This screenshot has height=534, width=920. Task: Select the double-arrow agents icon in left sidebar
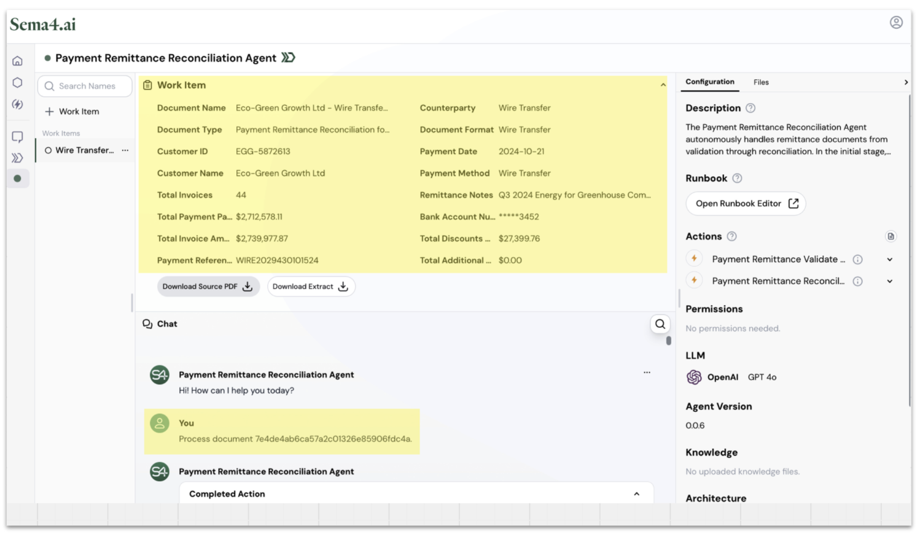click(x=18, y=158)
